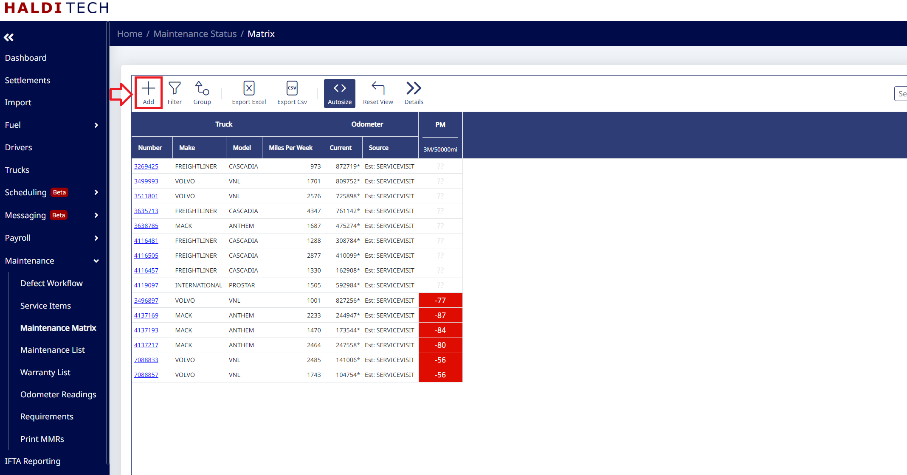This screenshot has height=475, width=907.
Task: Open truck number 4137193 link
Action: click(x=146, y=330)
